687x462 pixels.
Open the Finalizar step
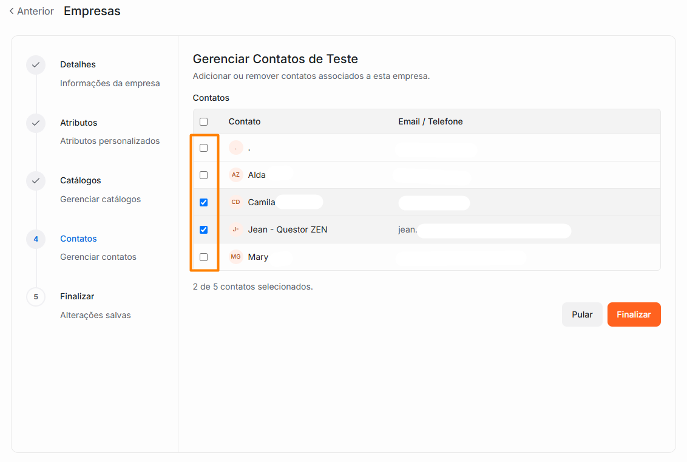(77, 296)
